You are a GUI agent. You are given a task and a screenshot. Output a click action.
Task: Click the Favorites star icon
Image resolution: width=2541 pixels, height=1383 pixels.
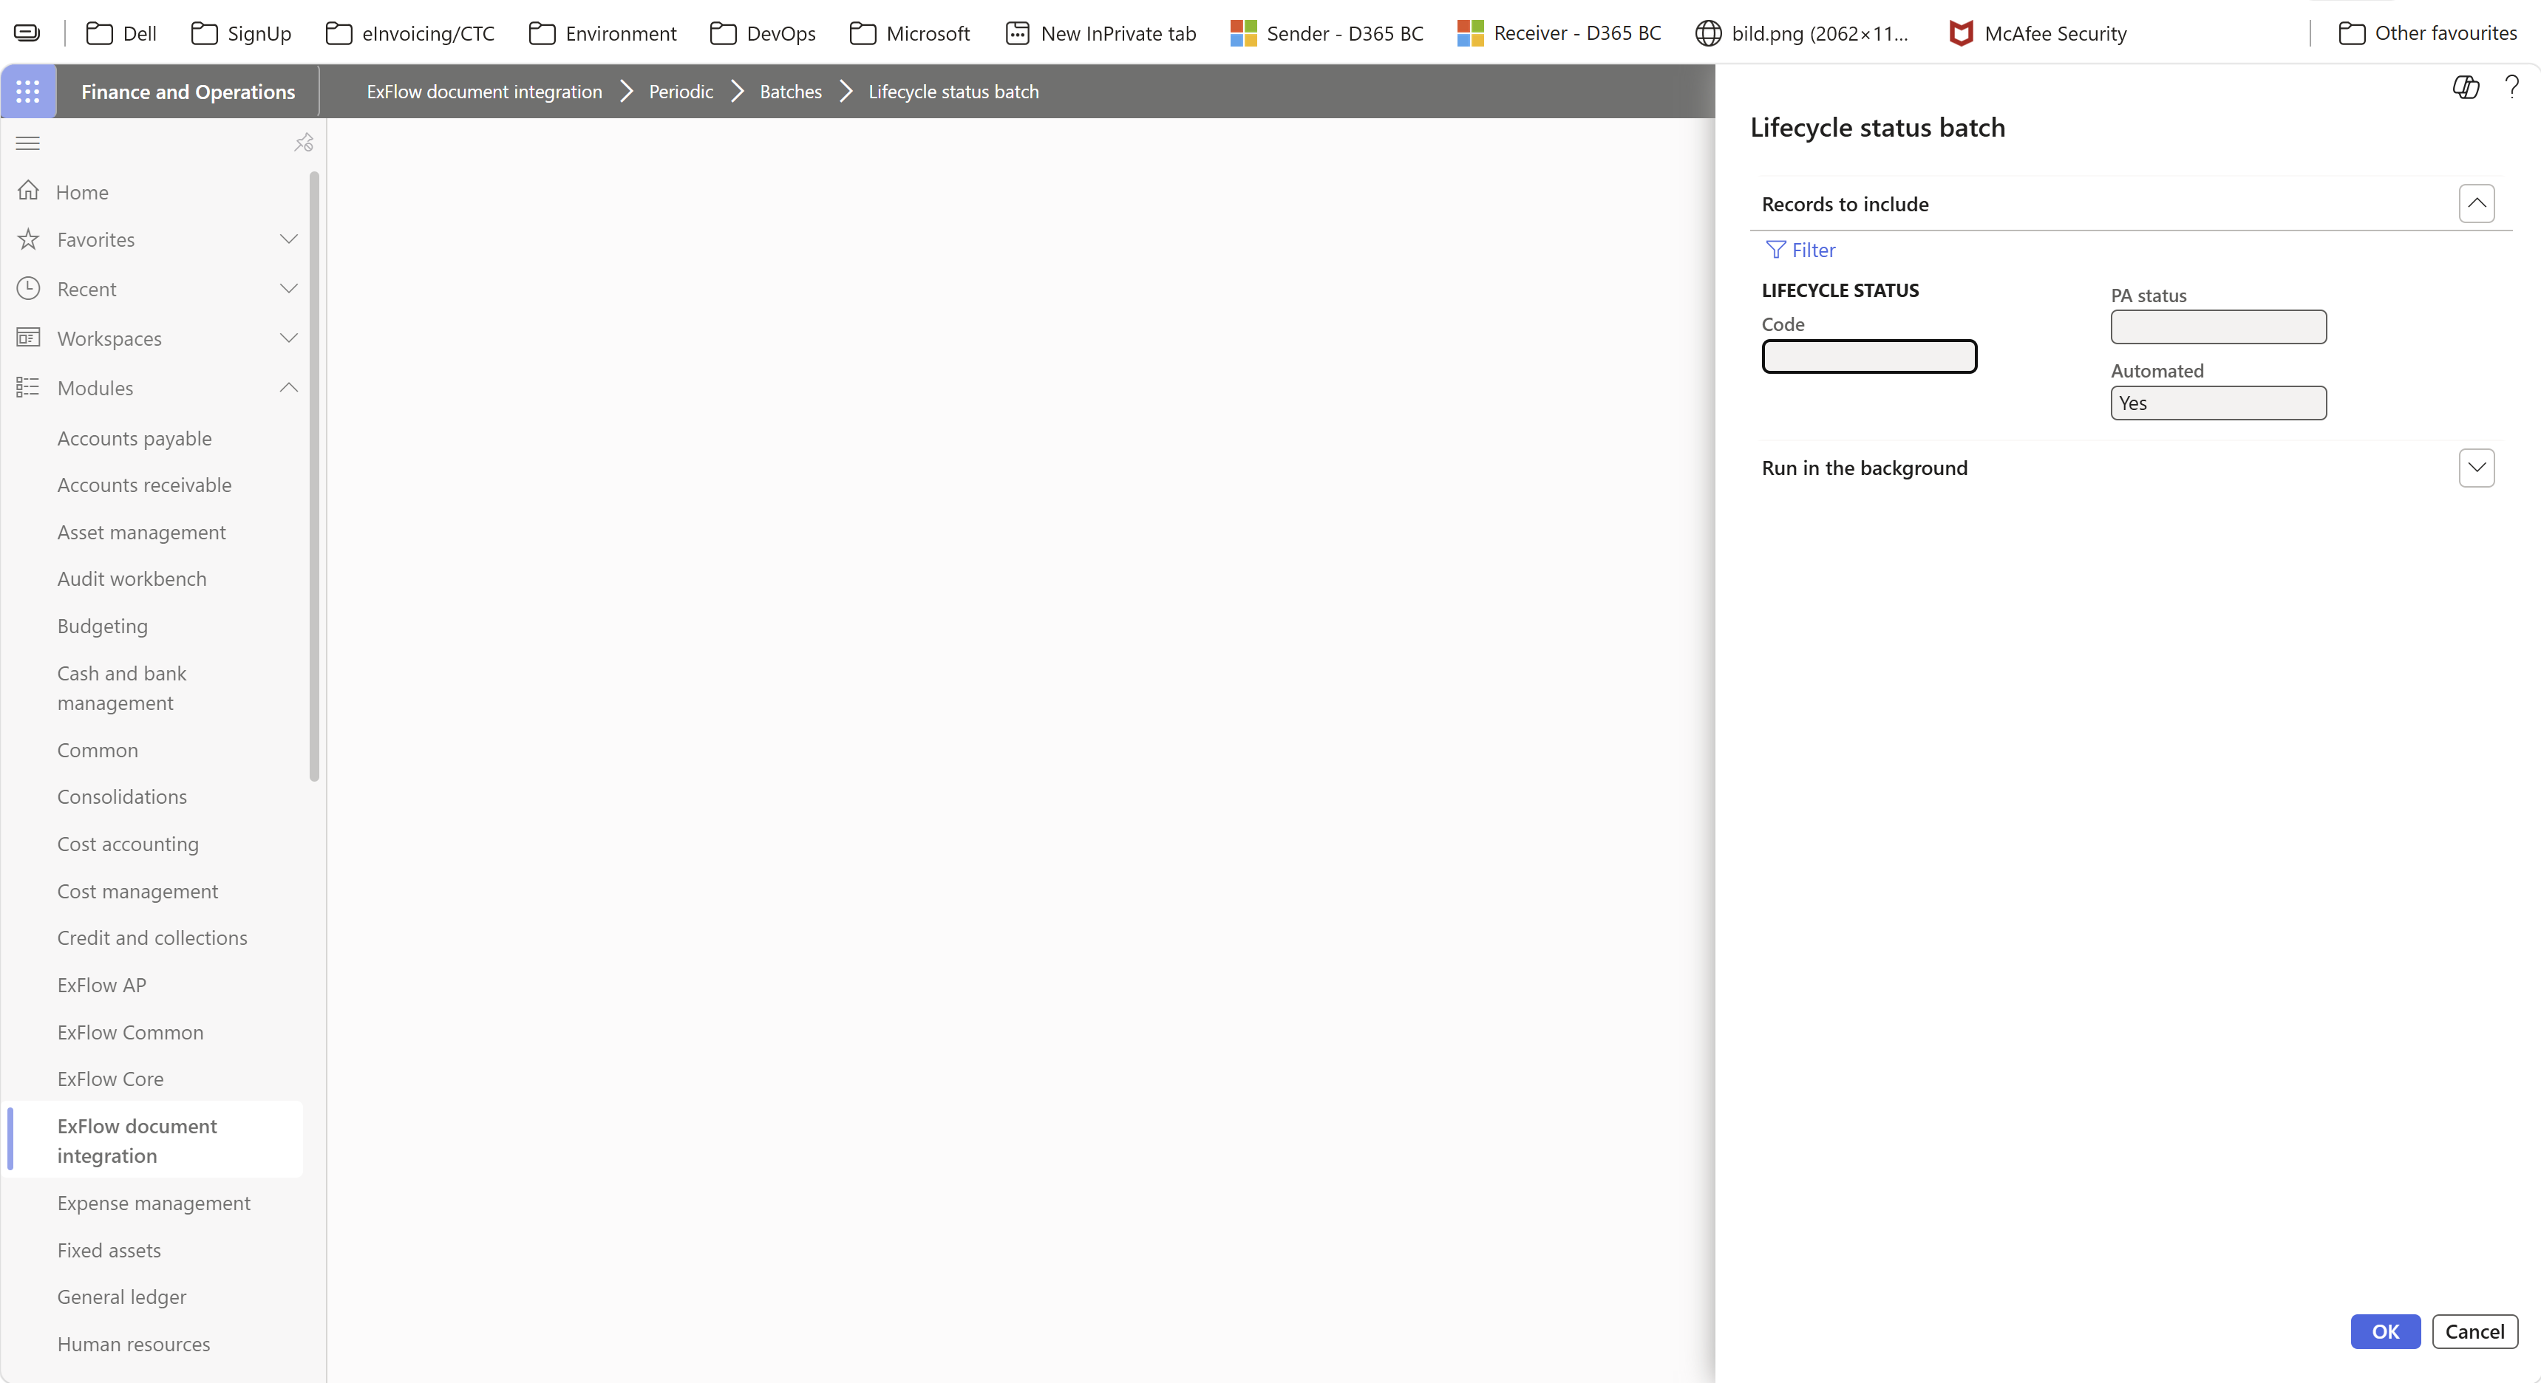(x=29, y=239)
